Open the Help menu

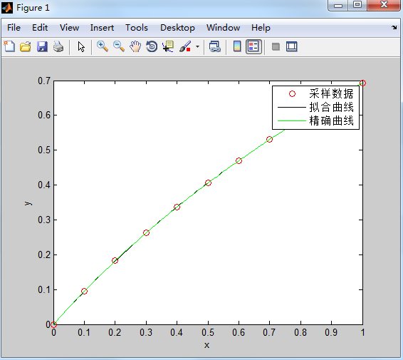[261, 28]
